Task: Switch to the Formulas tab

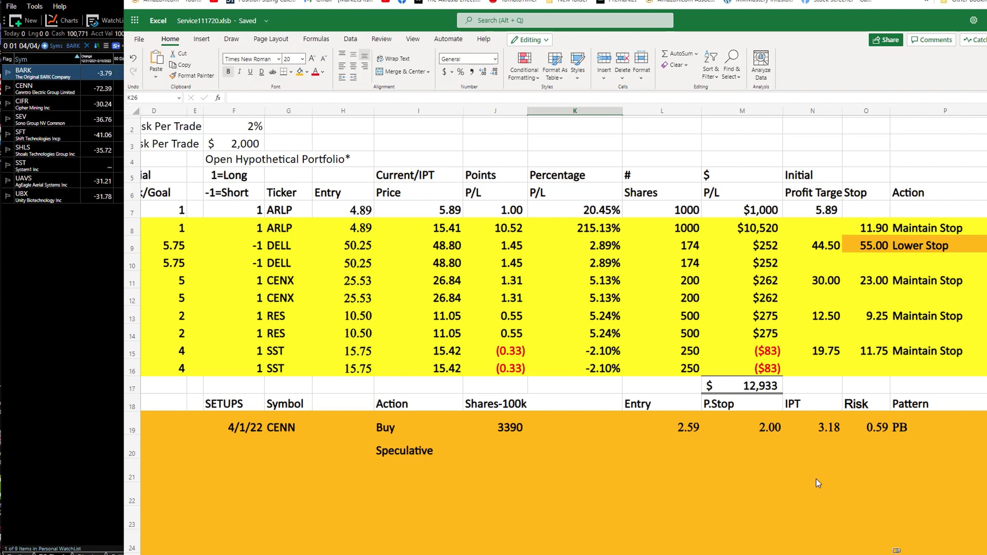Action: point(316,39)
